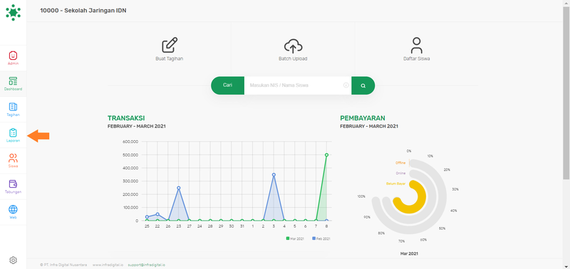Viewport: 570px width, 269px height.
Task: Open the Admin sidebar section
Action: click(13, 58)
